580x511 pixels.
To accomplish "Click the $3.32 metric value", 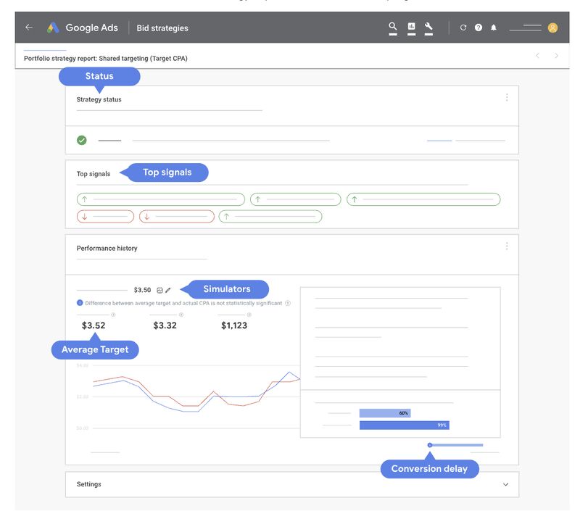I will 165,325.
